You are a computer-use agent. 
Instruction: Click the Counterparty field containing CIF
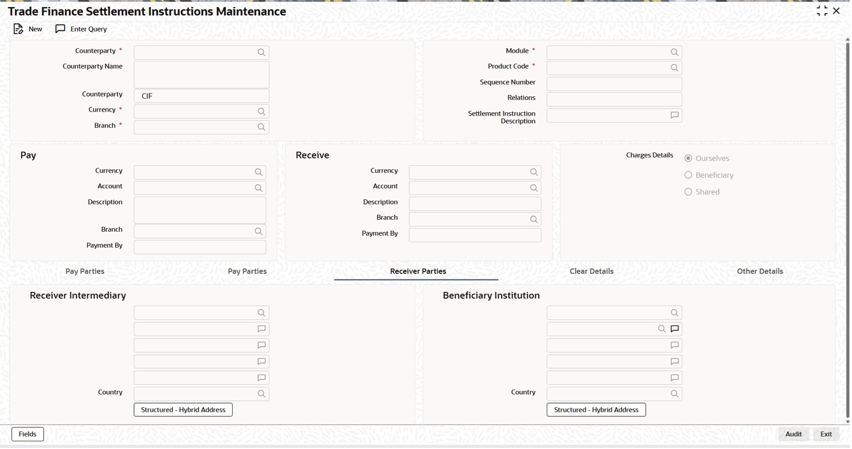pyautogui.click(x=202, y=96)
